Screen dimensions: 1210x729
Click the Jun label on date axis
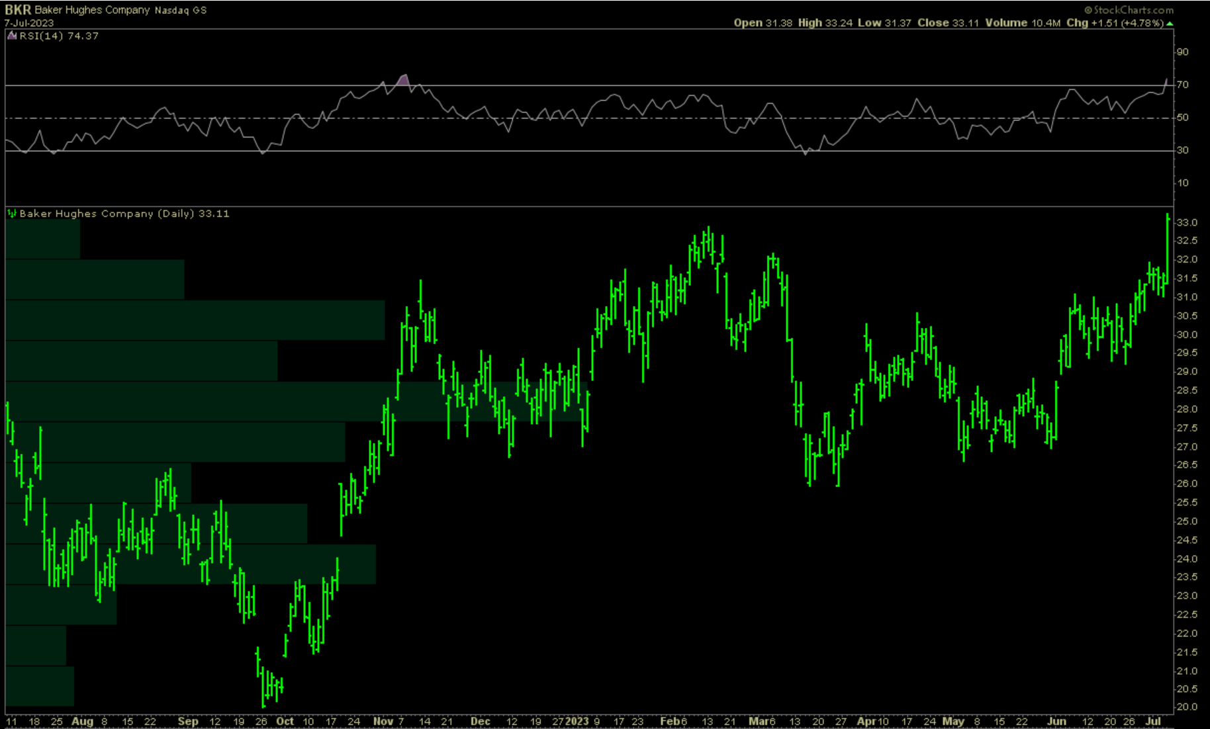tap(1057, 721)
